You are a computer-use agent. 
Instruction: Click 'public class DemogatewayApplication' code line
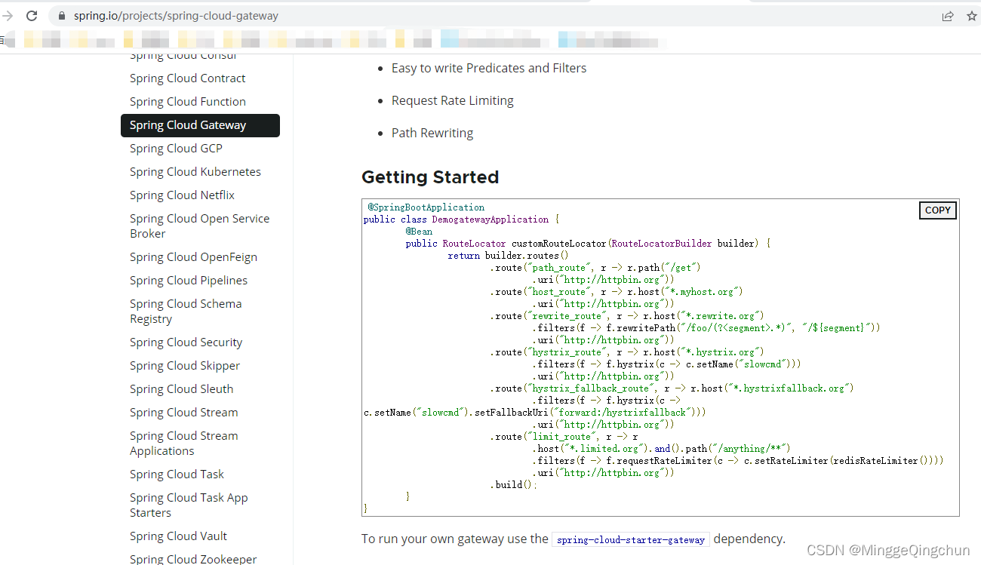[x=461, y=220]
